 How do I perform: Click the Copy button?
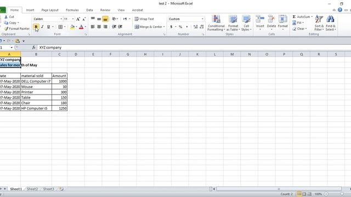[11, 23]
